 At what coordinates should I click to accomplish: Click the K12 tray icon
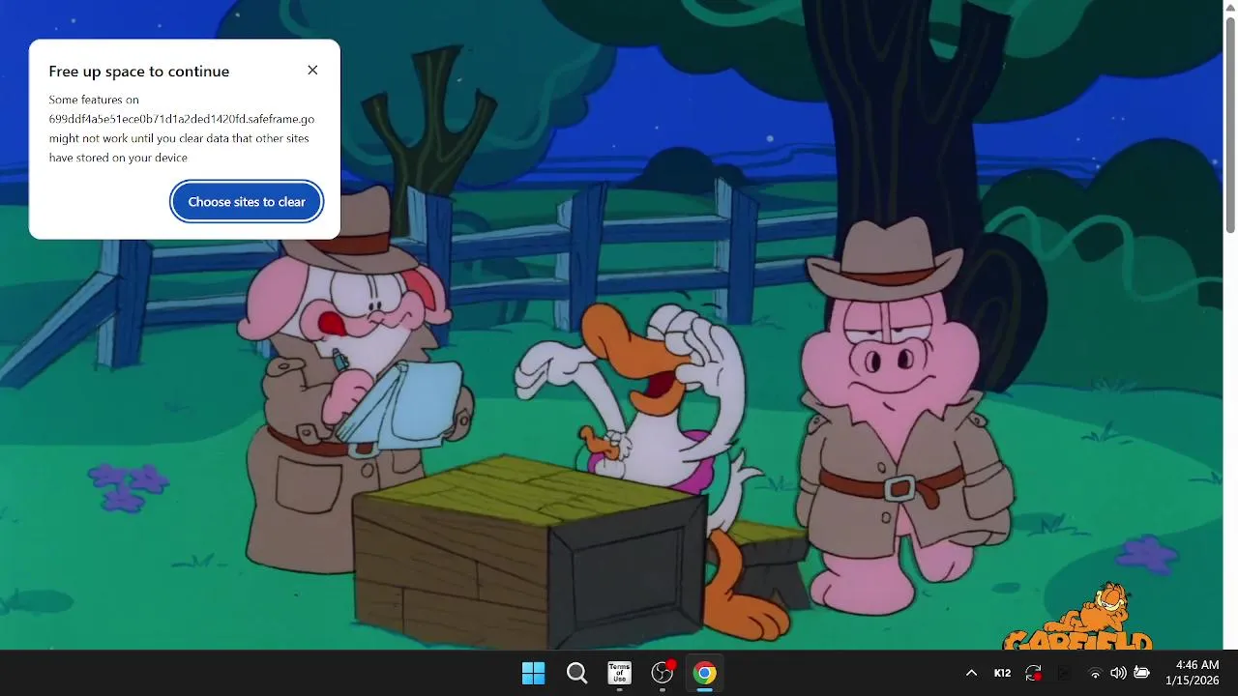click(x=1002, y=673)
